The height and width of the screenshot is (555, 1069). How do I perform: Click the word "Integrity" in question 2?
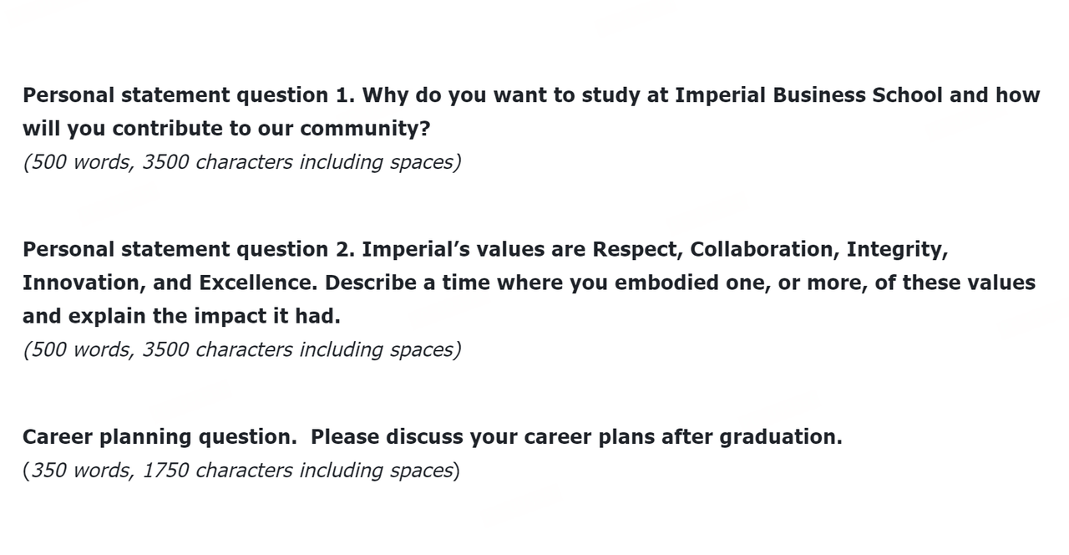click(x=895, y=249)
